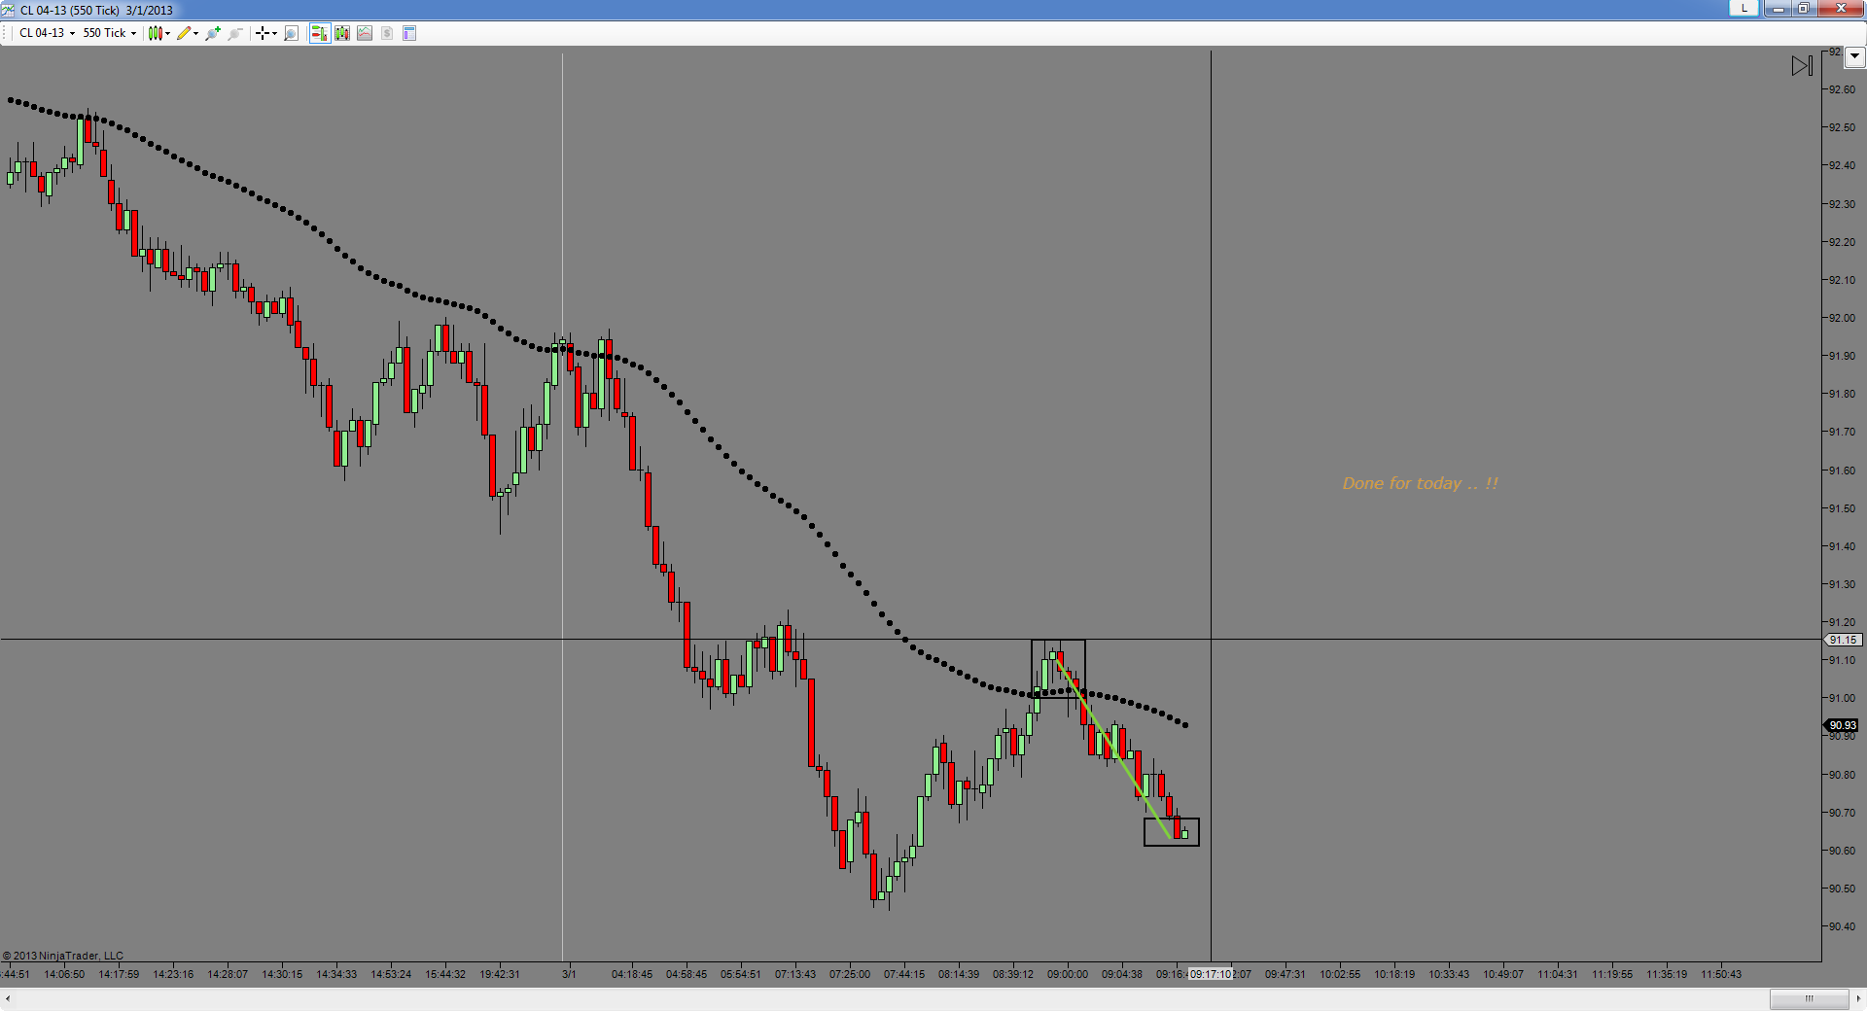Open the cursor type dropdown arrow
Viewport: 1867px width, 1011px height.
[x=274, y=33]
